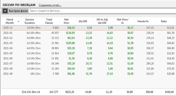This screenshot has width=176, height=96.
Task: Click session duration 8d 16h 48m
Action: click(33, 33)
